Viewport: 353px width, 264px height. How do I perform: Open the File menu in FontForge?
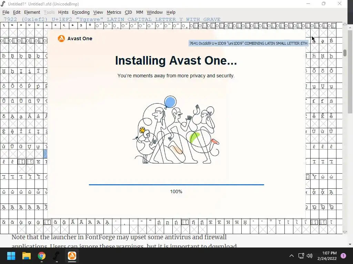[x=6, y=12]
